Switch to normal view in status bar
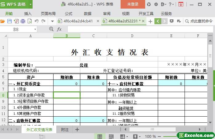This screenshot has width=215, height=139. point(100,136)
